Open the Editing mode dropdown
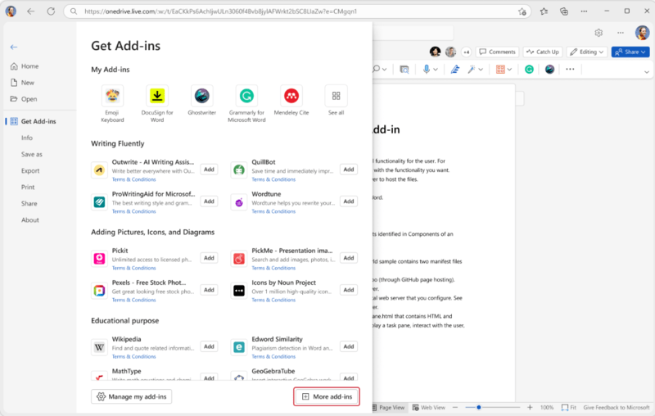The image size is (655, 416). tap(587, 52)
